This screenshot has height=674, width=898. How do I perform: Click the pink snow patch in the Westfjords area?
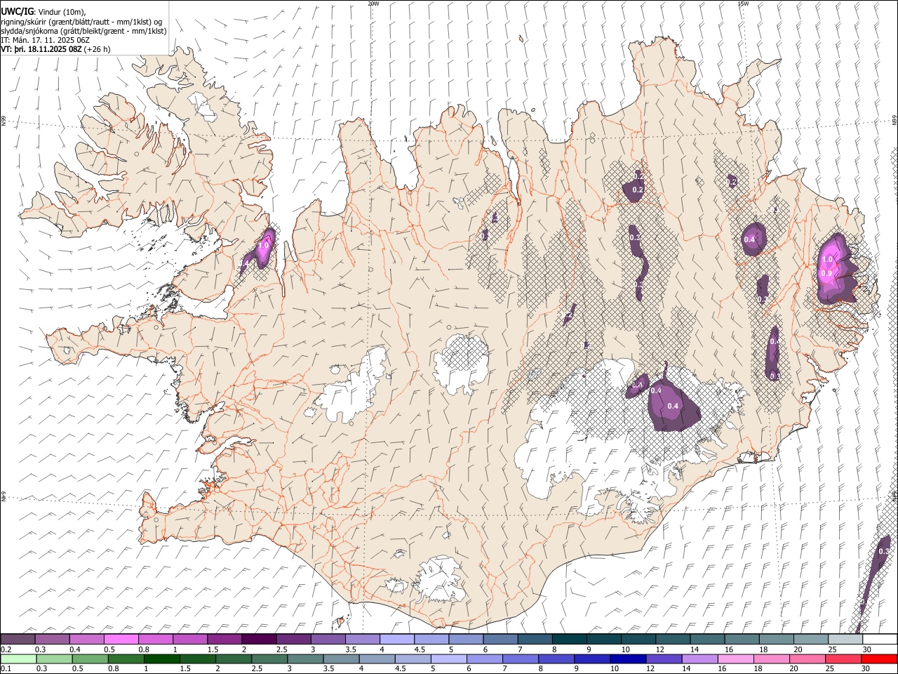click(x=264, y=248)
